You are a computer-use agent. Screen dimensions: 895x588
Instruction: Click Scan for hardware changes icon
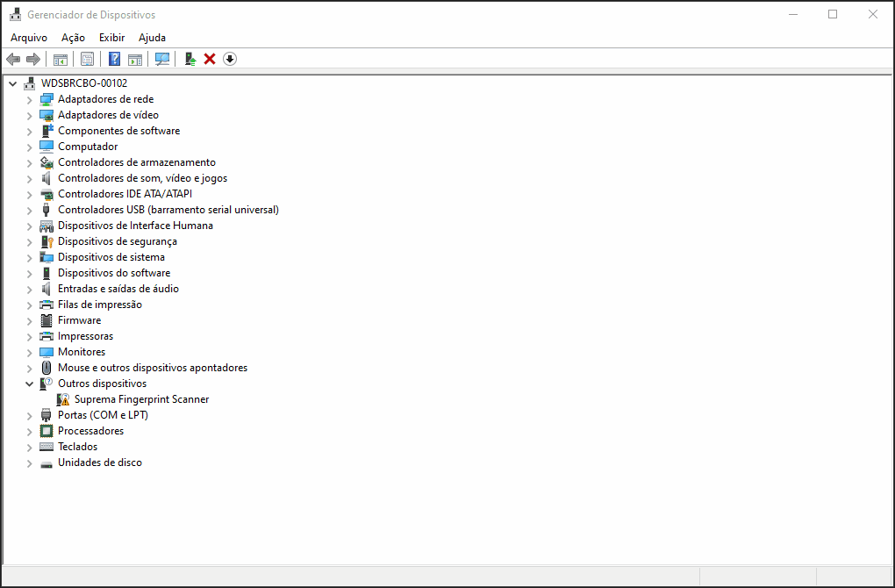(x=162, y=59)
